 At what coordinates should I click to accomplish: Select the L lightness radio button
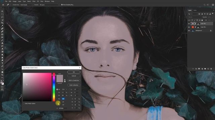(x=70, y=89)
